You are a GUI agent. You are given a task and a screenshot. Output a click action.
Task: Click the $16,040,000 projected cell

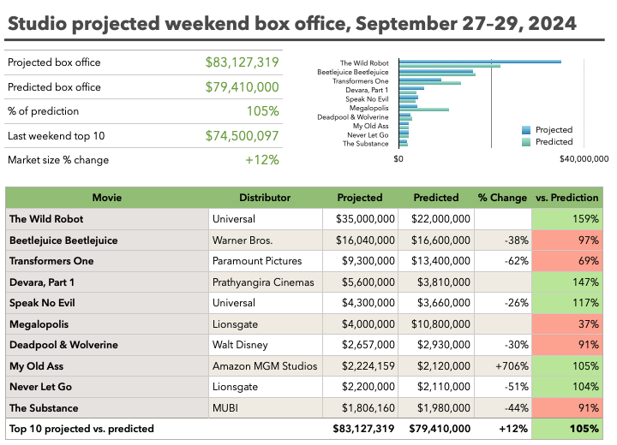tap(361, 240)
